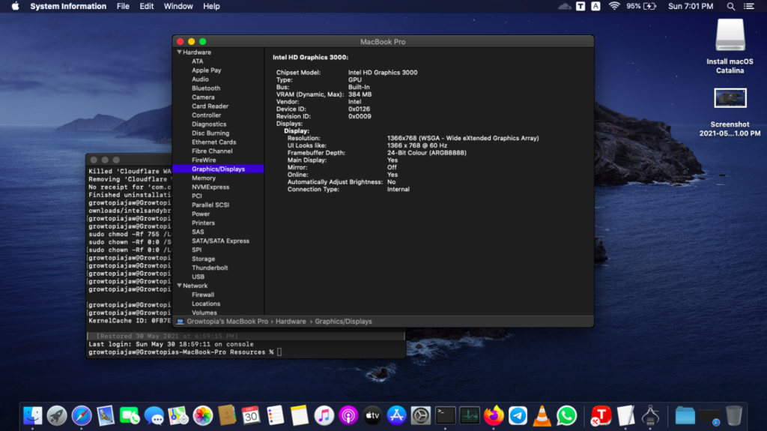Screen dimensions: 767x431
Task: Open TextEdit paper and pen icon in dock
Action: (x=625, y=416)
